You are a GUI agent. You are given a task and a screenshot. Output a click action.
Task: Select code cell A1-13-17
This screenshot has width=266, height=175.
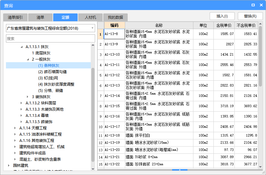pyautogui.click(x=114, y=127)
